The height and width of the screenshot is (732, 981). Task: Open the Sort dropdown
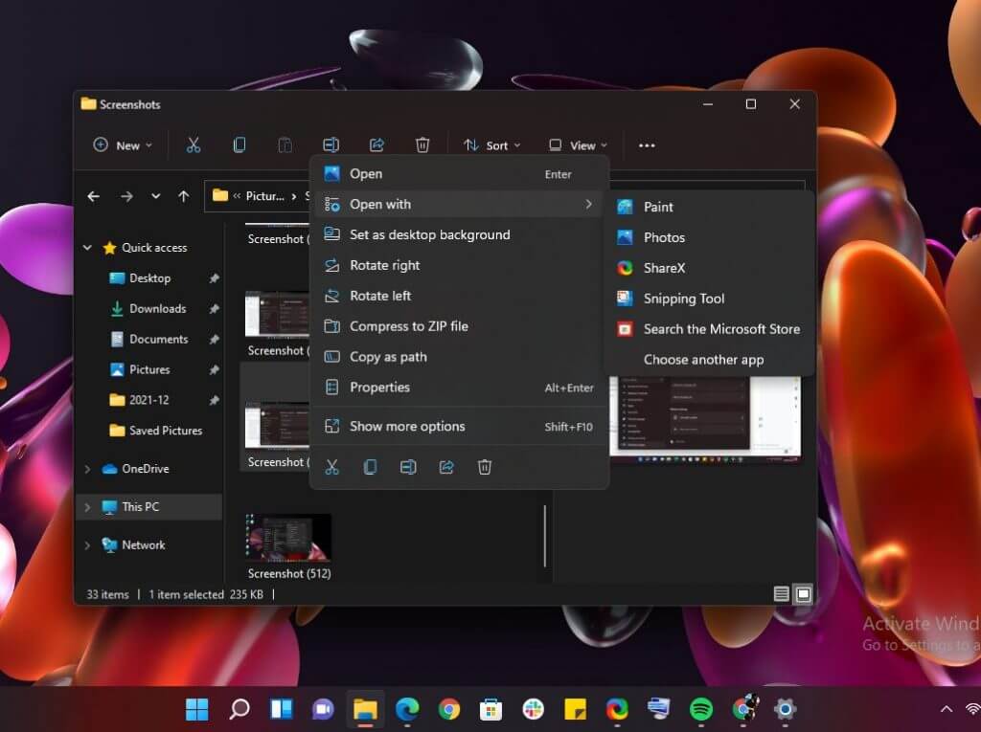491,145
